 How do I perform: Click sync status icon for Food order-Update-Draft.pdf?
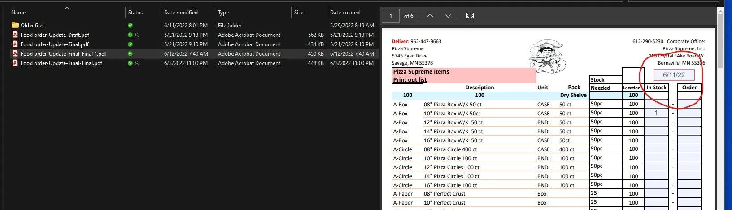point(130,35)
